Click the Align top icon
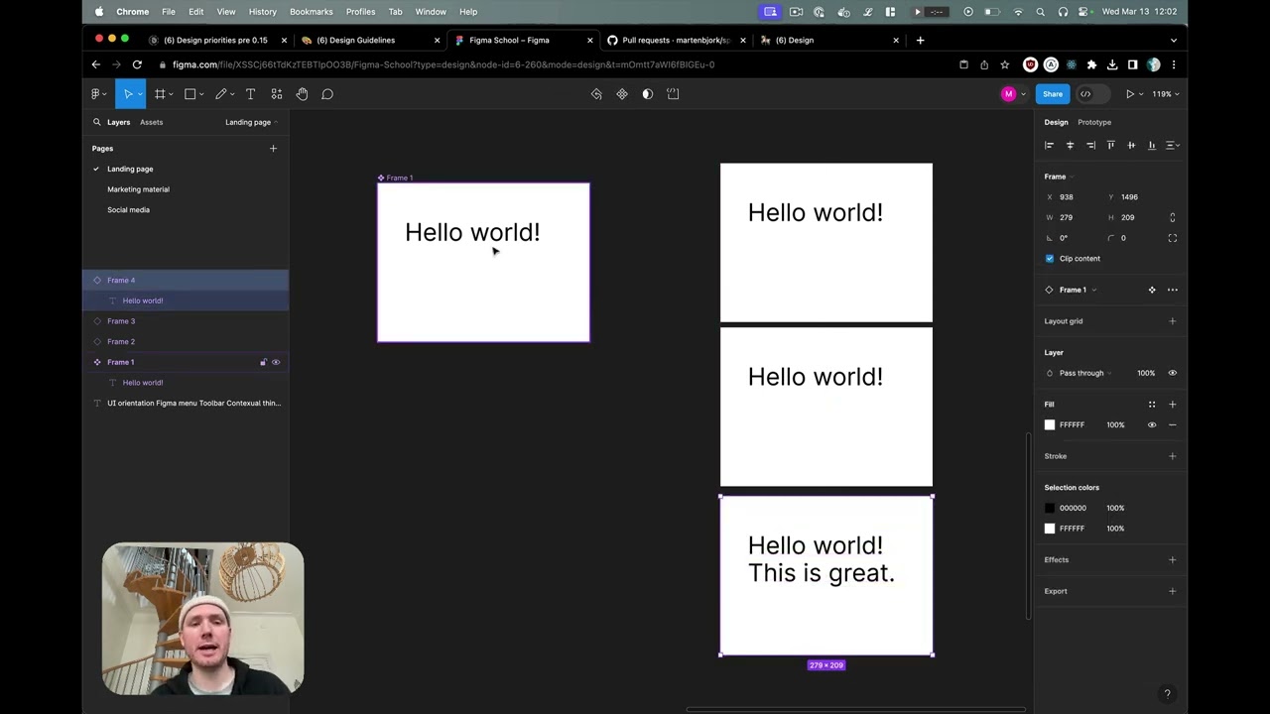Image resolution: width=1270 pixels, height=714 pixels. tap(1110, 146)
